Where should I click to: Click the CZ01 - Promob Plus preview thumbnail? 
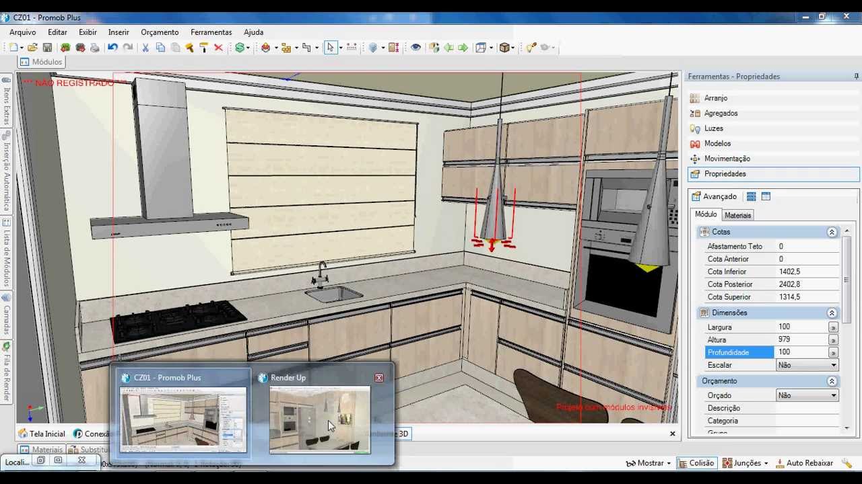[x=183, y=419]
